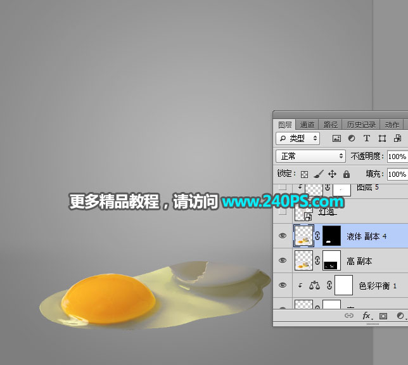Viewport: 408px width, 365px height.
Task: Show the hidden 图层 5 layer
Action: click(283, 187)
